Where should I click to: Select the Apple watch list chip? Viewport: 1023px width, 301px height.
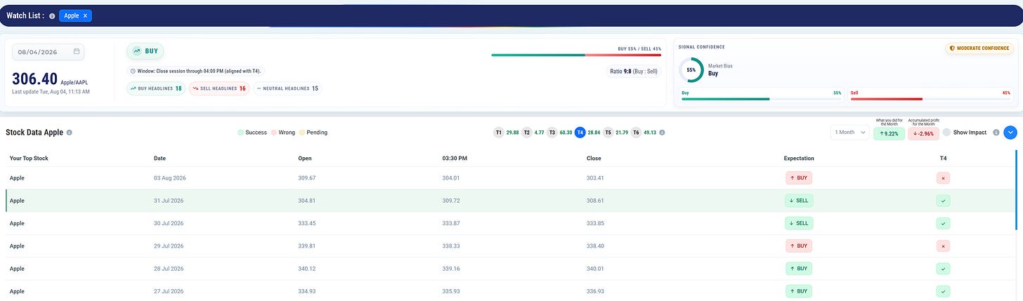[x=75, y=15]
